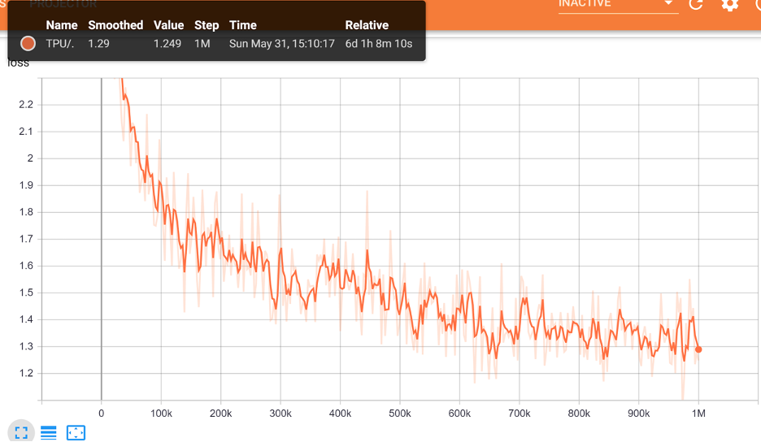
Task: Click the y-axis label '1.6'
Action: (x=26, y=266)
